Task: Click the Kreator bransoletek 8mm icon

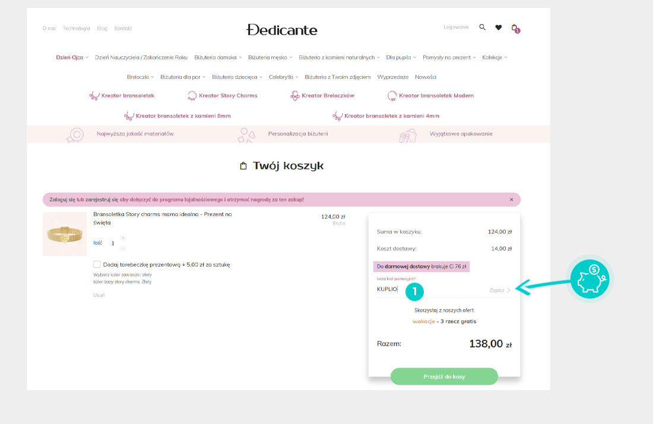Action: [x=129, y=116]
